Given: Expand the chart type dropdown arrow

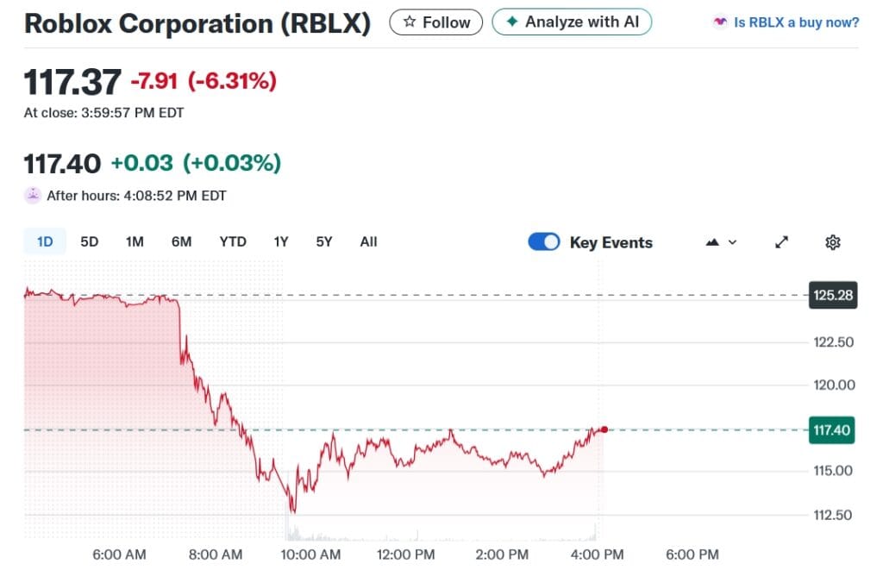Looking at the screenshot, I should [732, 242].
